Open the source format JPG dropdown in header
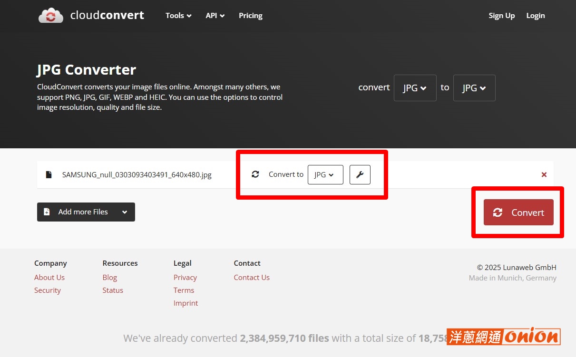Screen dimensions: 576x357 click(x=415, y=88)
